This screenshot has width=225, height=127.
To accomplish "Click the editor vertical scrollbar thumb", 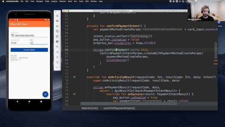I will click(216, 50).
